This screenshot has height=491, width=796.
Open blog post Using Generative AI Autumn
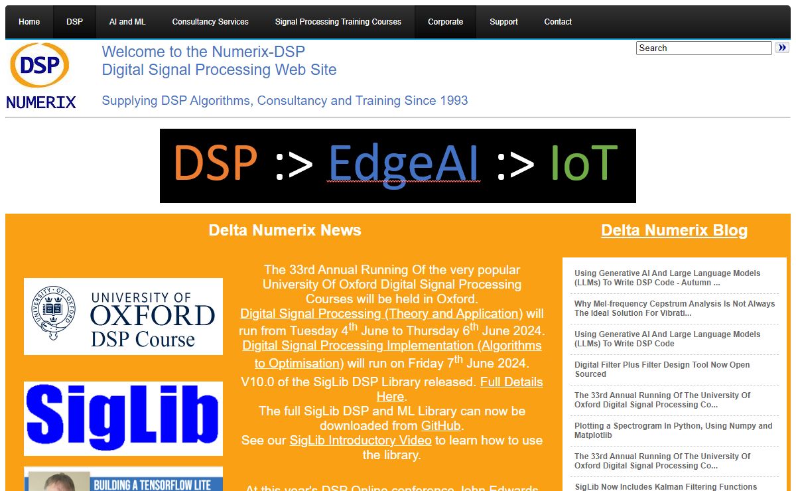667,278
